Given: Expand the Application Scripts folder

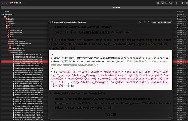Looking at the screenshot, I should pos(7,30).
